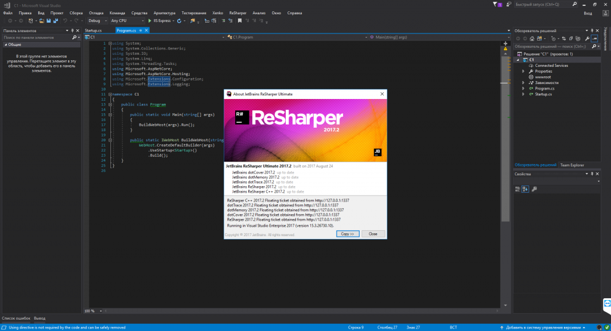
Task: Select Connected Services in Solution Explorer
Action: click(551, 66)
